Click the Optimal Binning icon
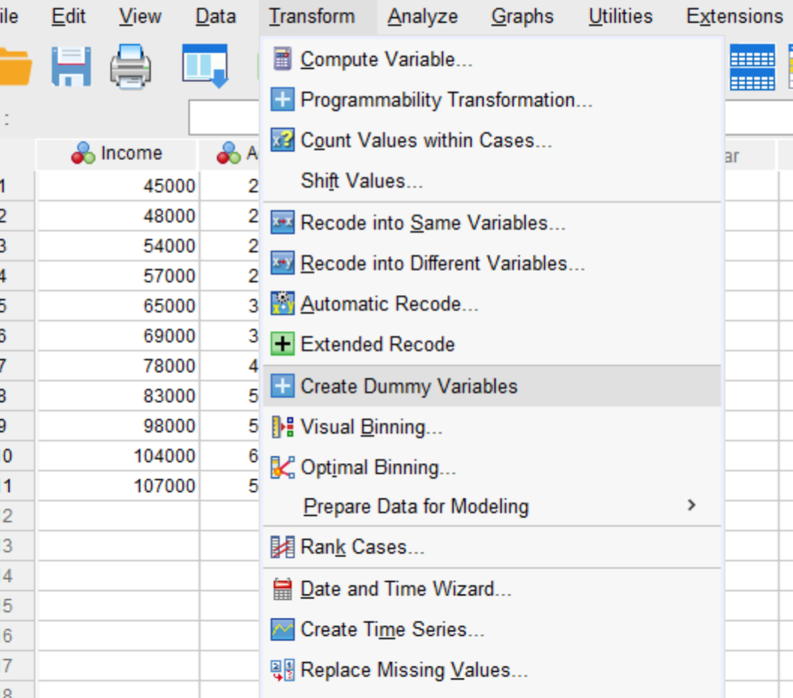This screenshot has height=698, width=793. pos(283,466)
